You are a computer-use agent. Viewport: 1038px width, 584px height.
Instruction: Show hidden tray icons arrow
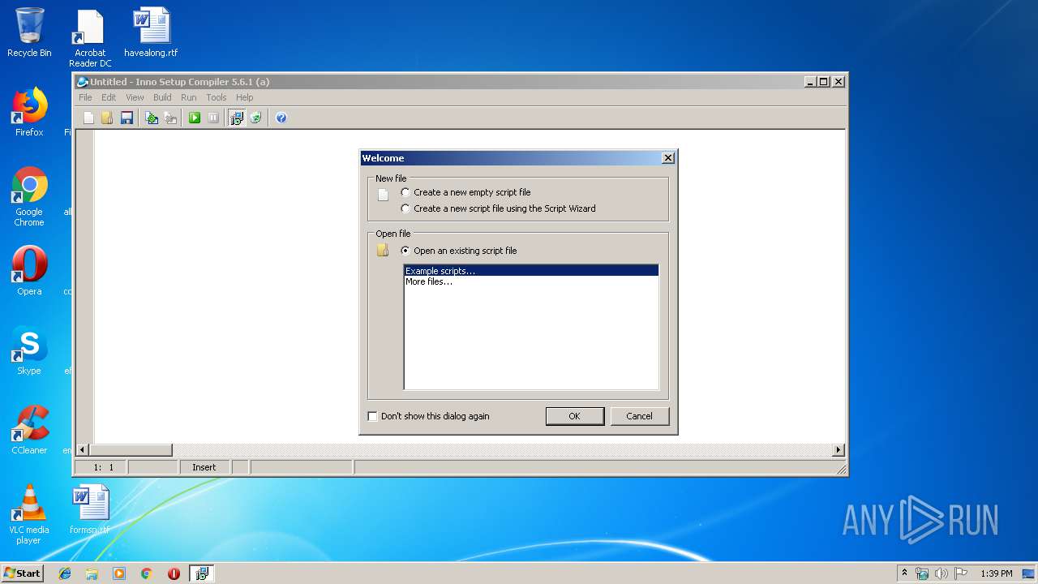coord(904,573)
